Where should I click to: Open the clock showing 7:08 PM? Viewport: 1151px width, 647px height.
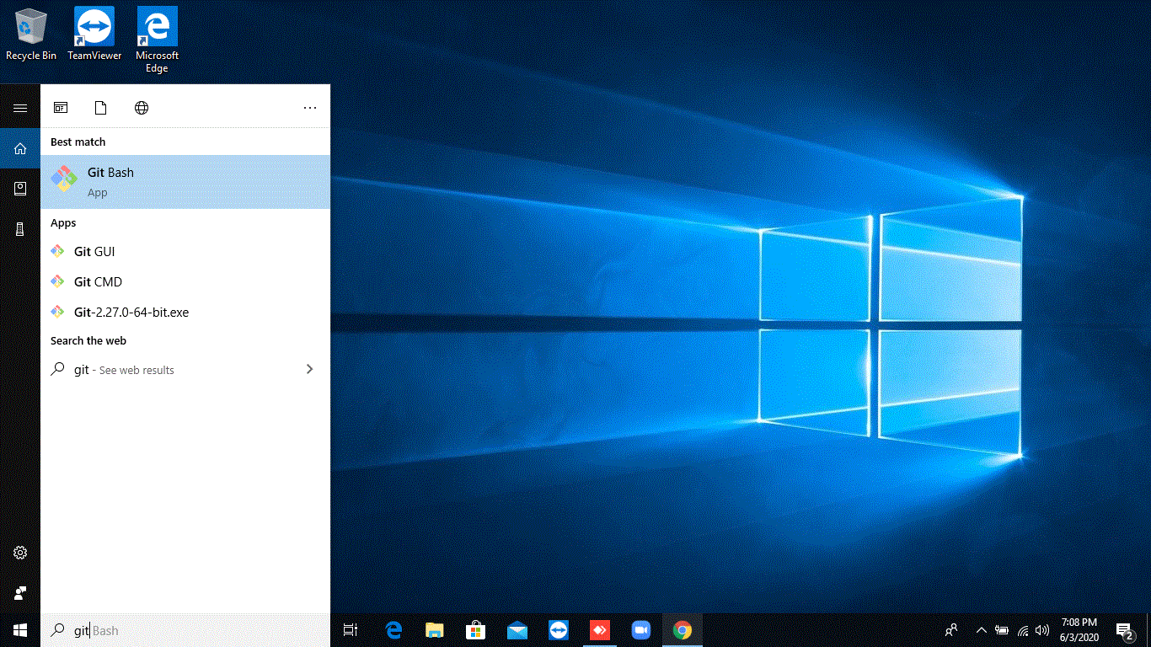[x=1079, y=630]
